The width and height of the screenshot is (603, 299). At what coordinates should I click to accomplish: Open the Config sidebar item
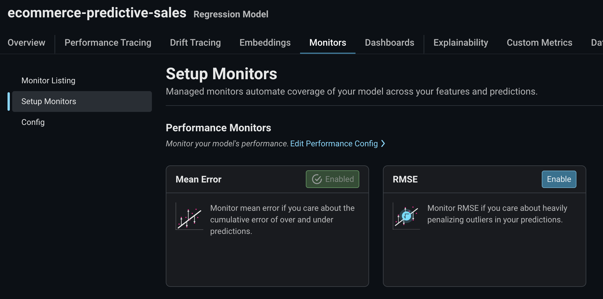(x=33, y=122)
